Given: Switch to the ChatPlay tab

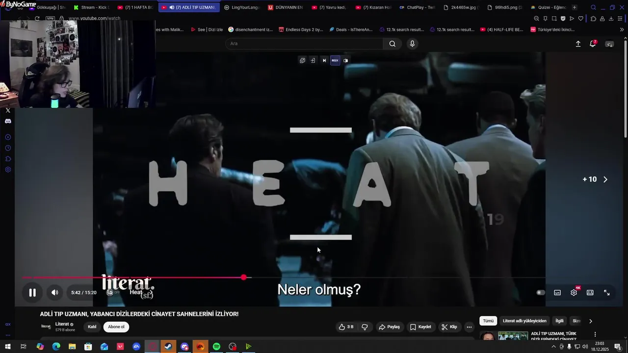Looking at the screenshot, I should [417, 7].
